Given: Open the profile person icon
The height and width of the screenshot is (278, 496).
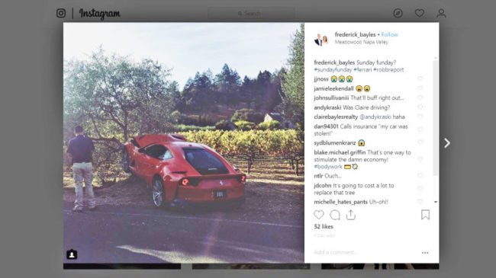Looking at the screenshot, I should (x=441, y=13).
